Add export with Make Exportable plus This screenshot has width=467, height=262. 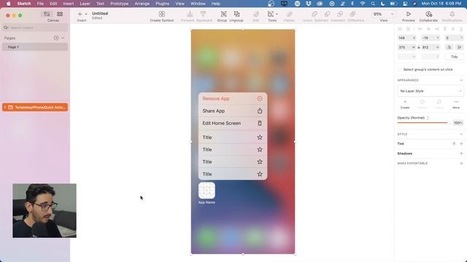pos(461,163)
